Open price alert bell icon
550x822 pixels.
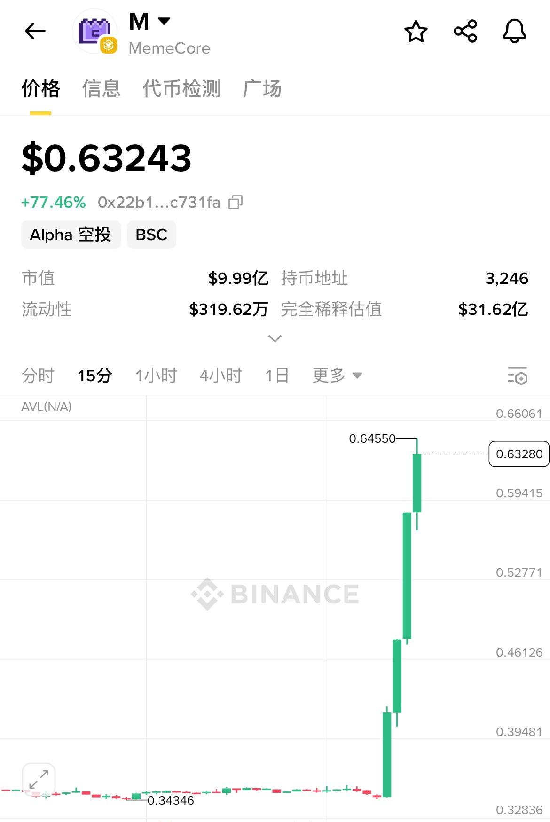[514, 31]
